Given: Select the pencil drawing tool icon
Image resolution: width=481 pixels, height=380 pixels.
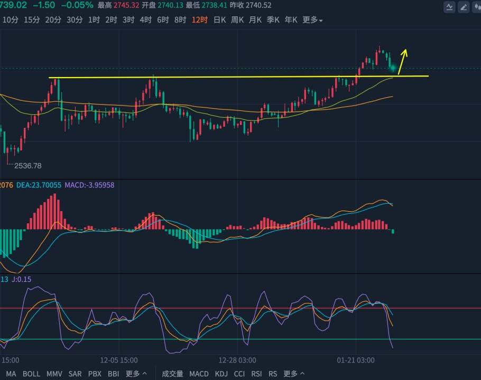Looking at the screenshot, I should (464, 7).
